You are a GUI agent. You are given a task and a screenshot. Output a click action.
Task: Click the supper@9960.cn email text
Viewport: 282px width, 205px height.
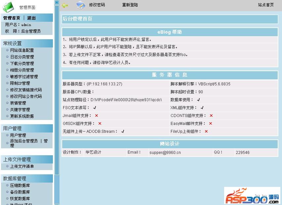click(165, 153)
